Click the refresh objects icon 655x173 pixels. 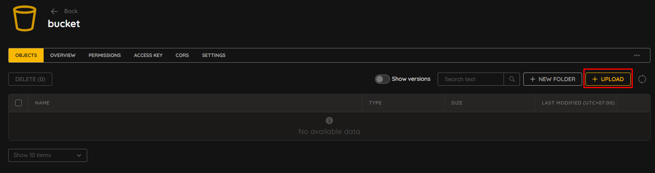(x=642, y=79)
